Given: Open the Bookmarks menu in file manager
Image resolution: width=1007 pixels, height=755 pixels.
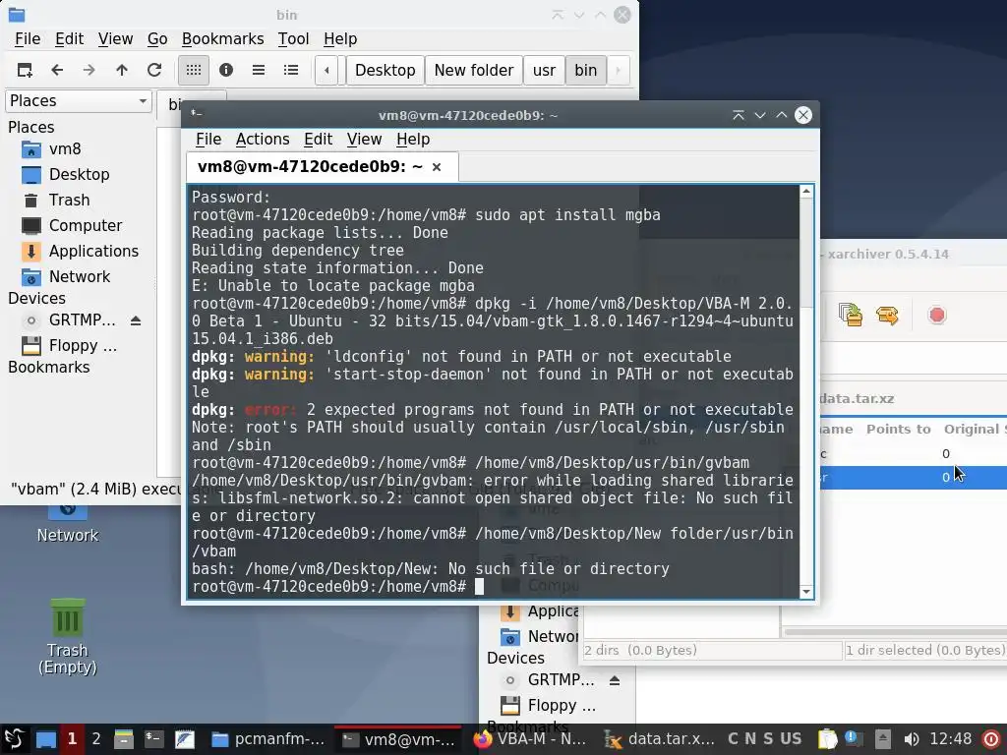Looking at the screenshot, I should point(222,39).
